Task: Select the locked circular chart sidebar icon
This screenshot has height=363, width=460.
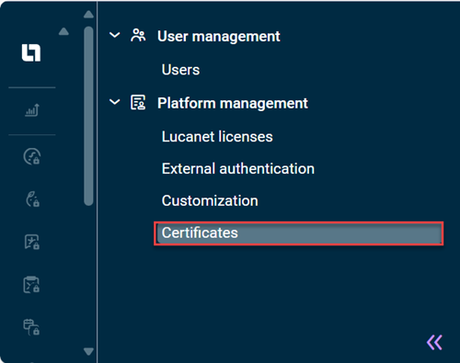Action: point(32,156)
